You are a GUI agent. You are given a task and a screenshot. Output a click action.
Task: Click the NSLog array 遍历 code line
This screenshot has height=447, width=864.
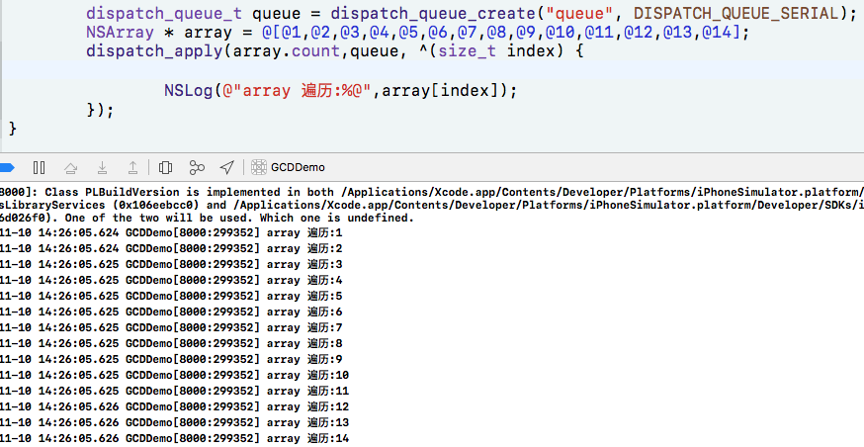pyautogui.click(x=341, y=90)
